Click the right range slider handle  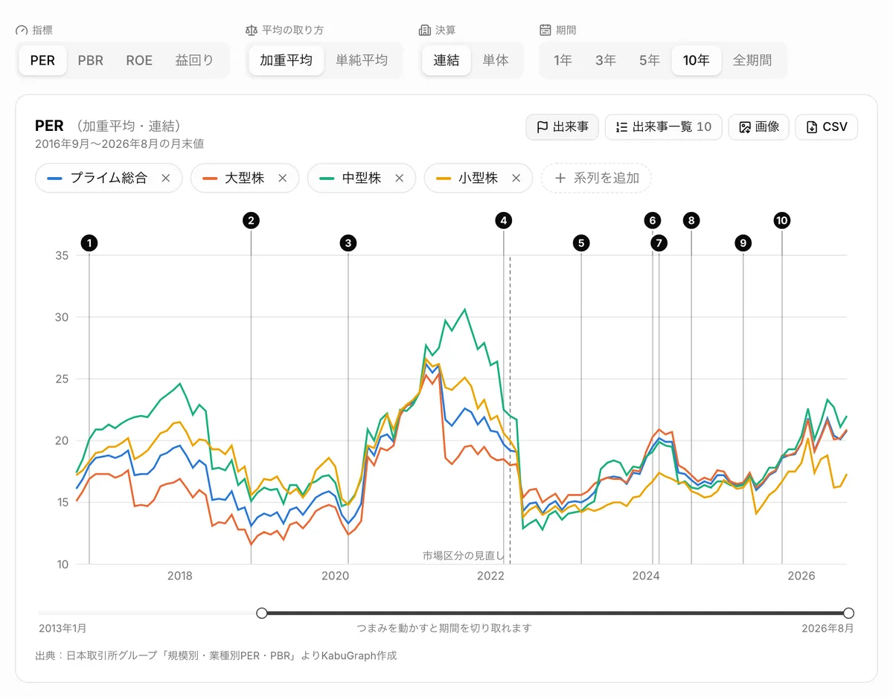[x=848, y=613]
